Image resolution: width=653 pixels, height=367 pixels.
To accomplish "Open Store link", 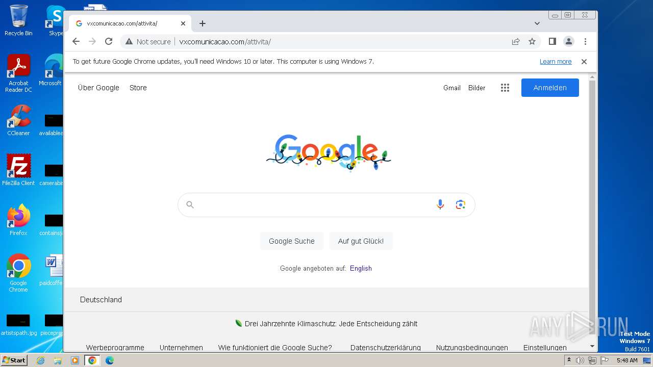I will point(138,88).
